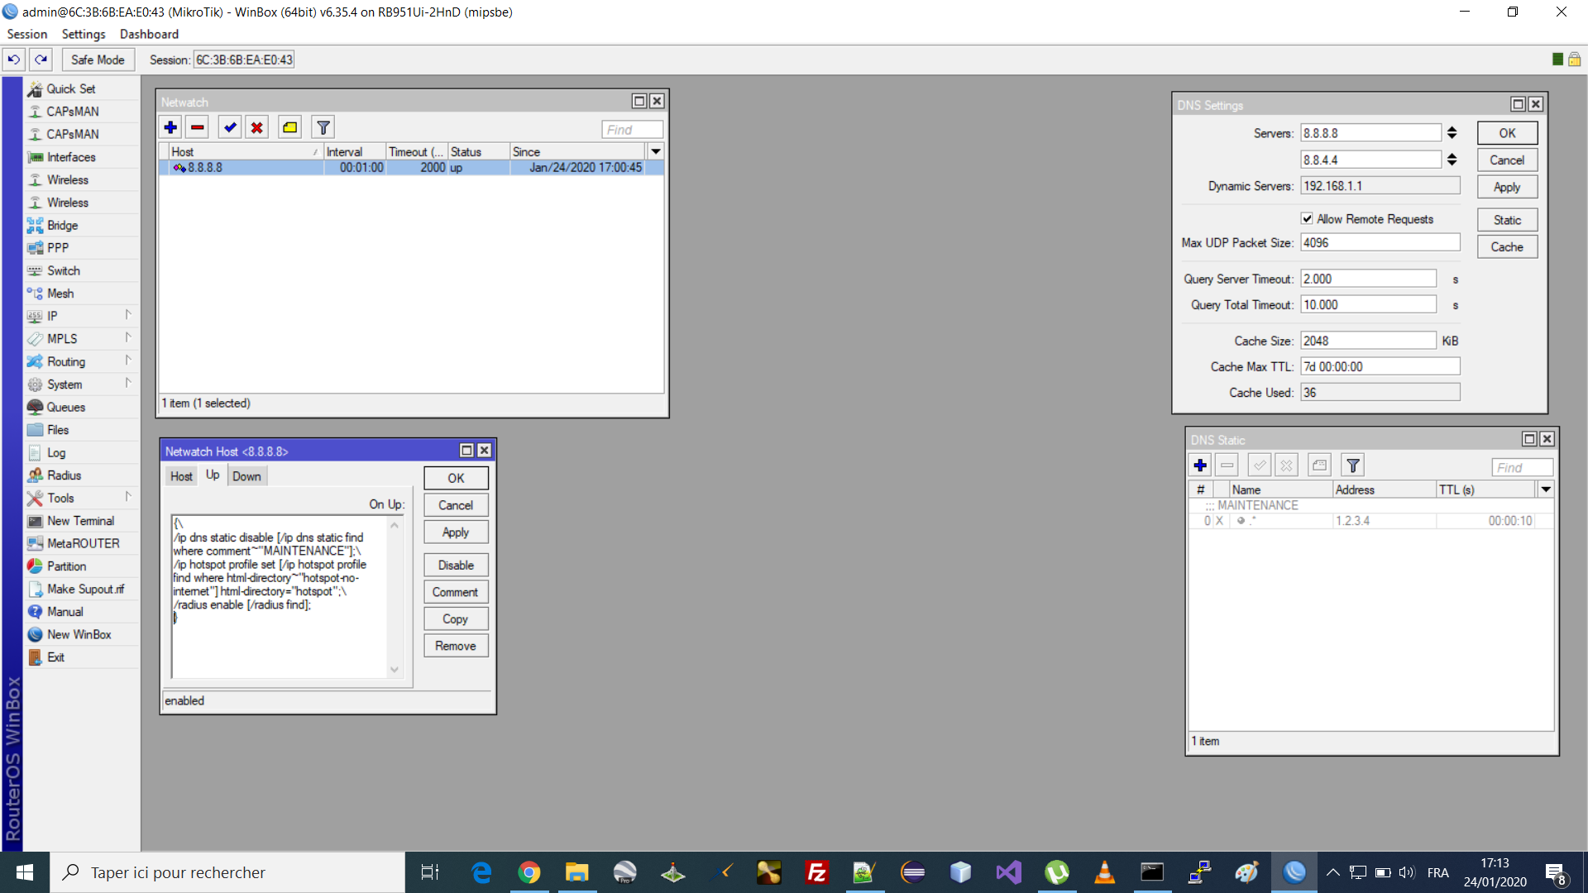Open the Dashboard menu
This screenshot has width=1588, height=893.
(149, 34)
